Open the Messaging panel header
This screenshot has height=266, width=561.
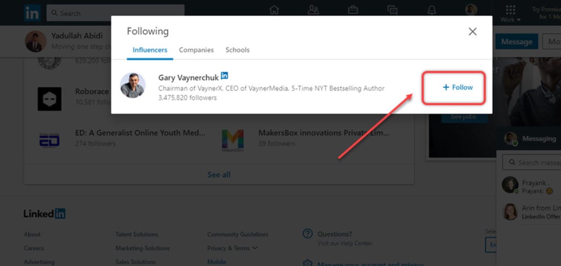(529, 138)
